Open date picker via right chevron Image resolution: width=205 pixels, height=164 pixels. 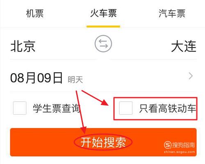point(191,76)
